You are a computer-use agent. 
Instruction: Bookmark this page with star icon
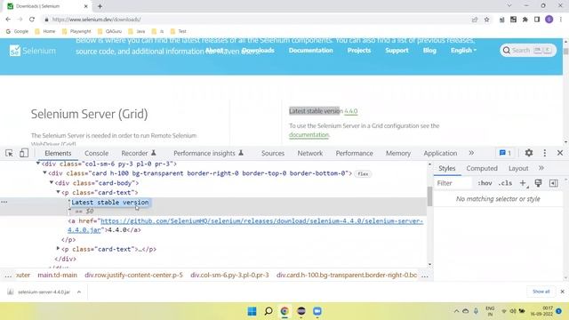click(486, 20)
